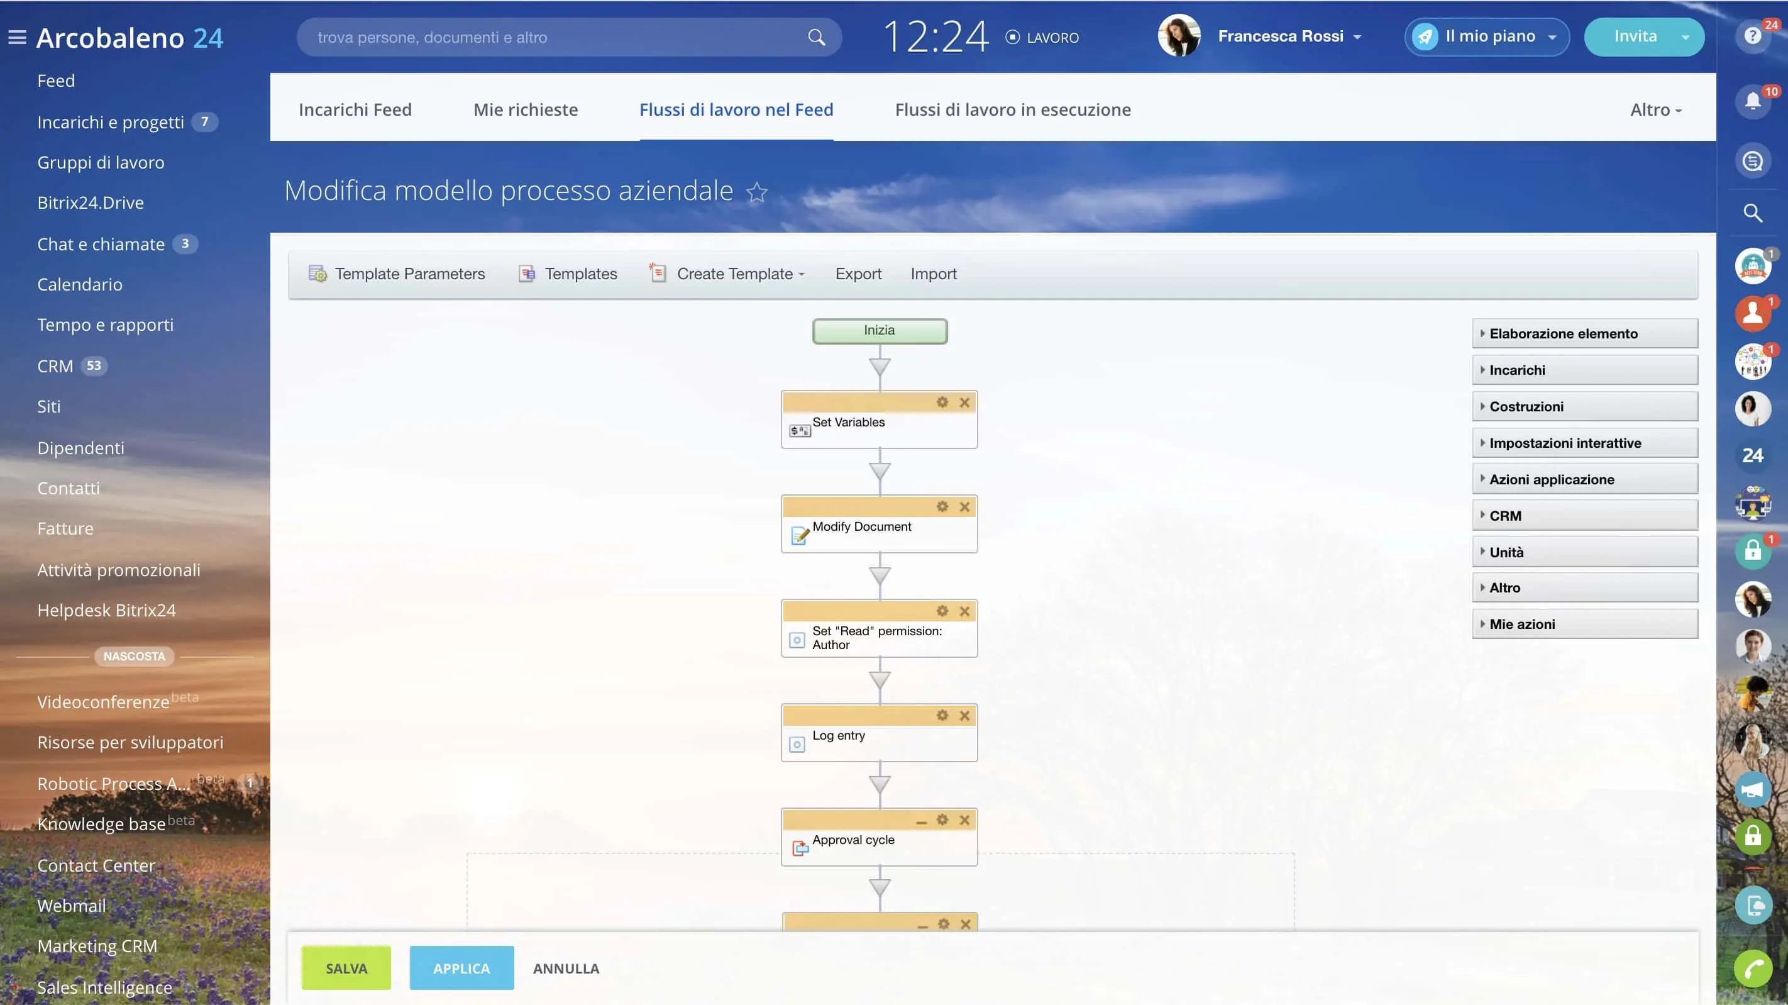Expand the Costruzioni section

pyautogui.click(x=1585, y=406)
